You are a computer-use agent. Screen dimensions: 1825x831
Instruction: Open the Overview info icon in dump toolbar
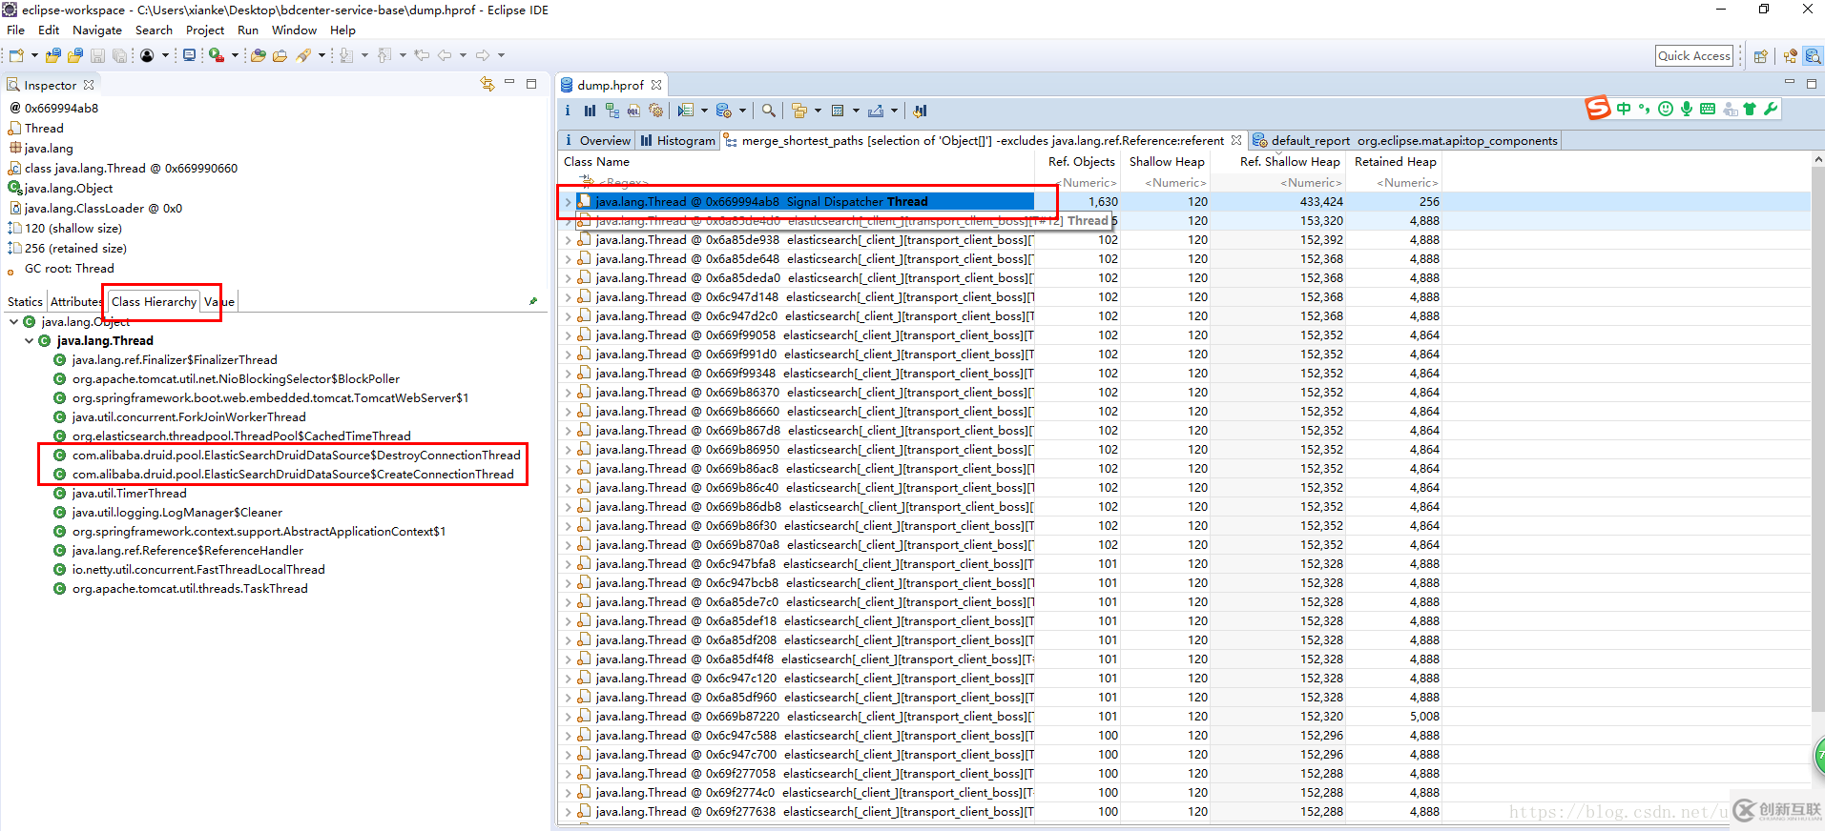[568, 111]
